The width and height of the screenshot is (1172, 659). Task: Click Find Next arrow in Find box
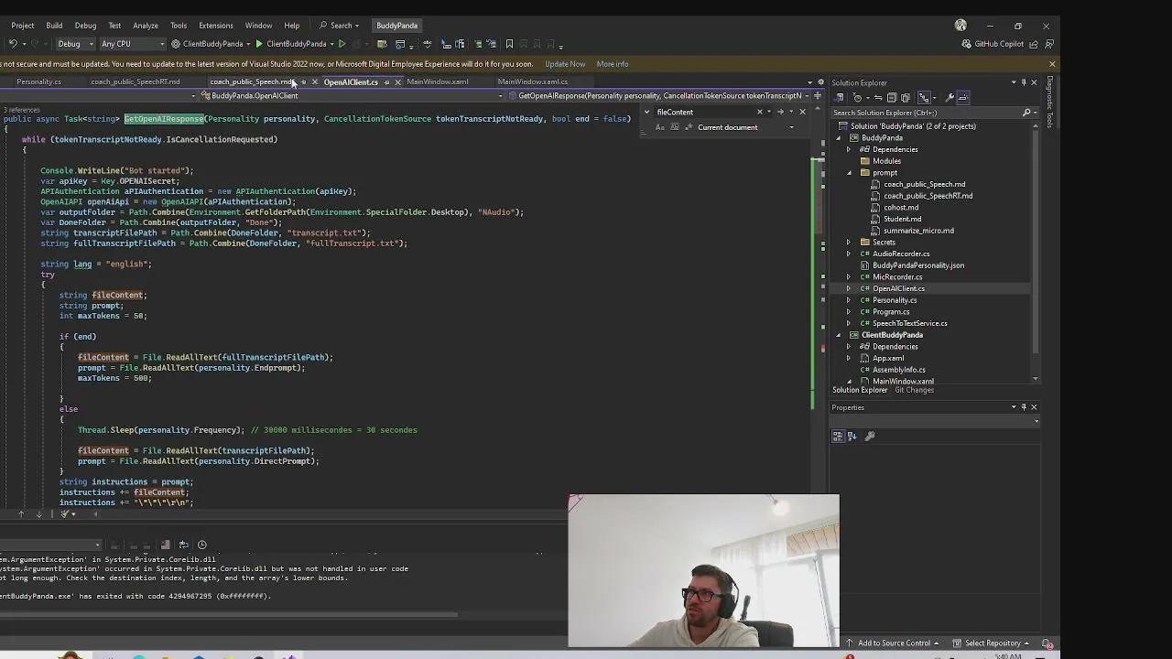pyautogui.click(x=780, y=113)
